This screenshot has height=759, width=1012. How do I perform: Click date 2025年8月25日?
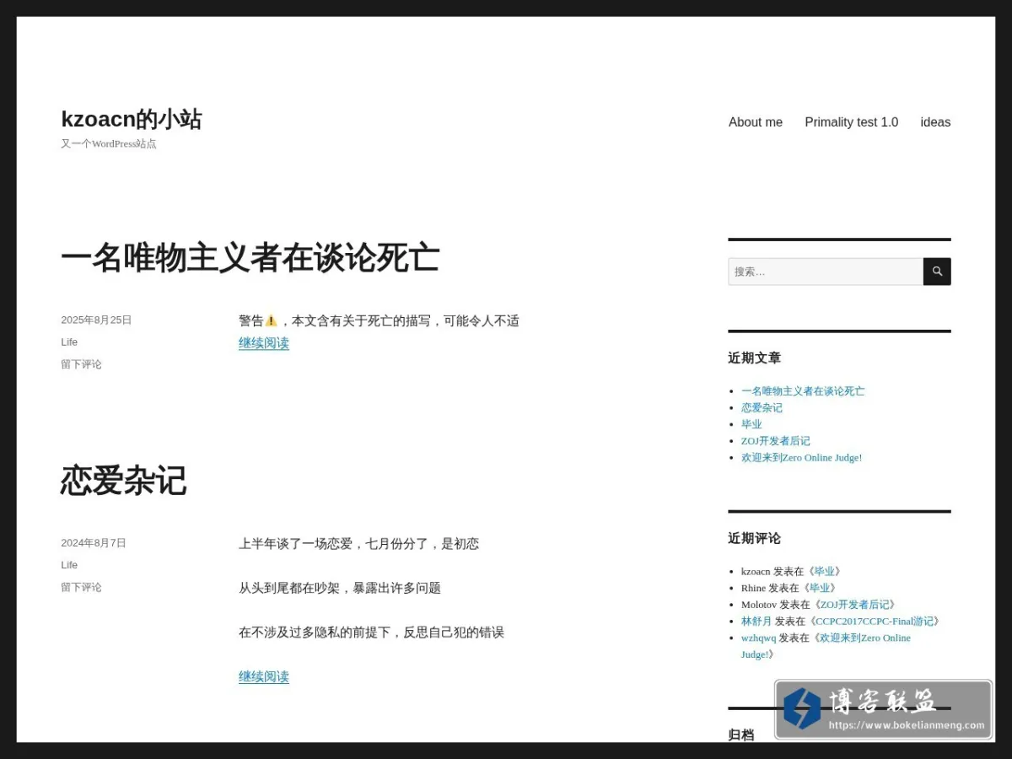click(96, 320)
